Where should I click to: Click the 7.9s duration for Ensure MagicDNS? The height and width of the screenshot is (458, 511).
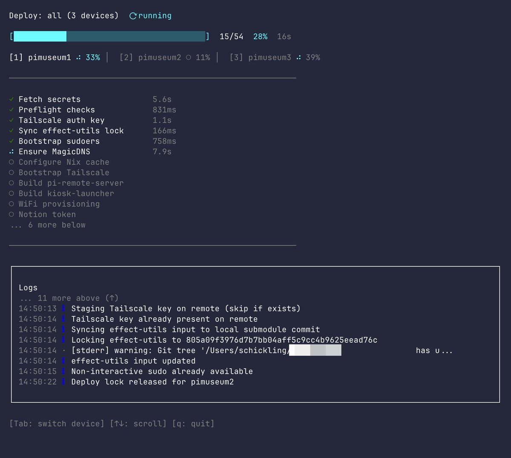tap(162, 152)
